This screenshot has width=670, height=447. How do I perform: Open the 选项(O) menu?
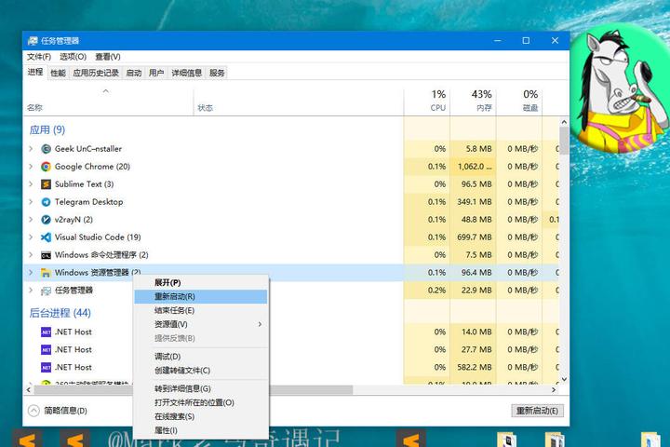pos(74,57)
